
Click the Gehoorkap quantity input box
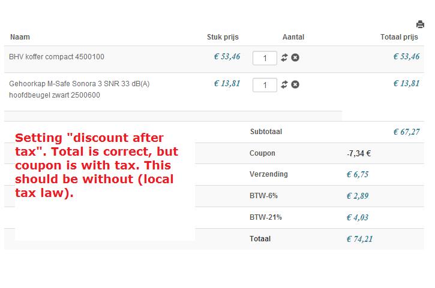(x=265, y=85)
